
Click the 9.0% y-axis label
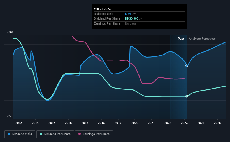[10, 32]
